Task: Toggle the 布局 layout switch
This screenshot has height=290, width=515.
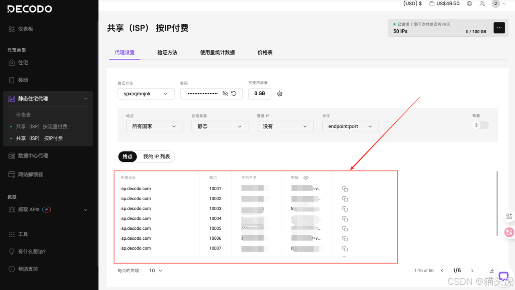Action: pos(480,125)
